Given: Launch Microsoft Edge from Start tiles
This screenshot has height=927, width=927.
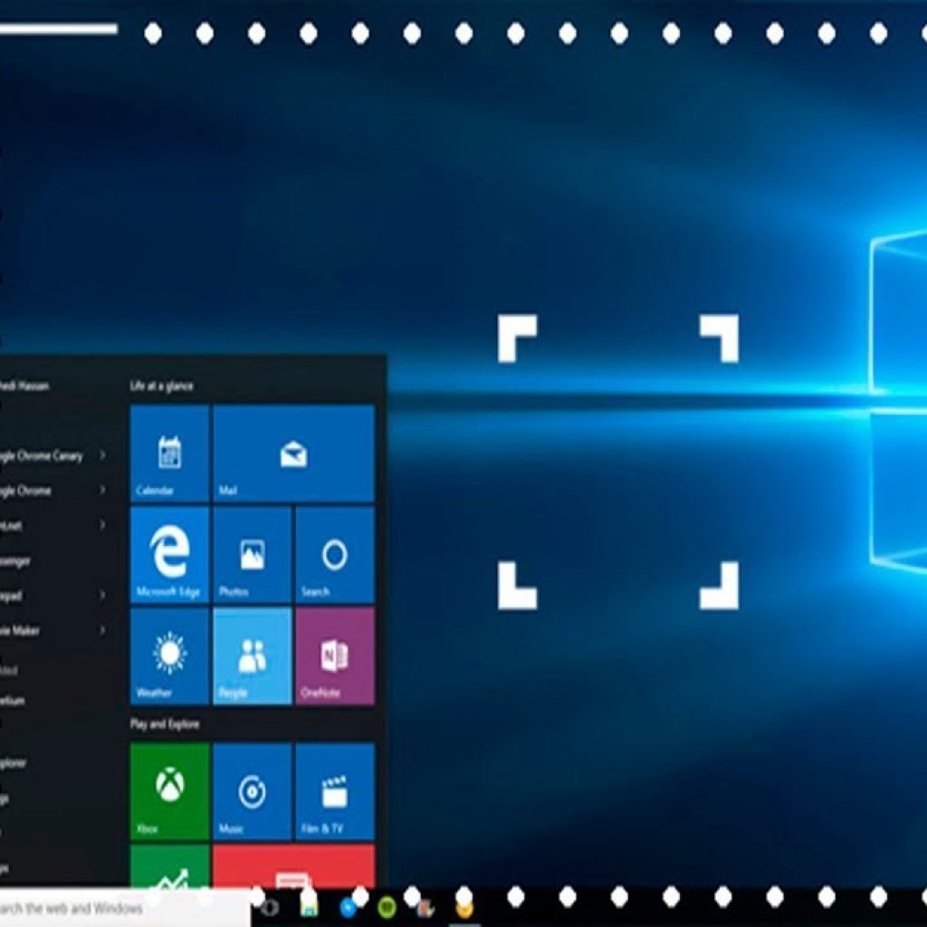Looking at the screenshot, I should (x=169, y=554).
